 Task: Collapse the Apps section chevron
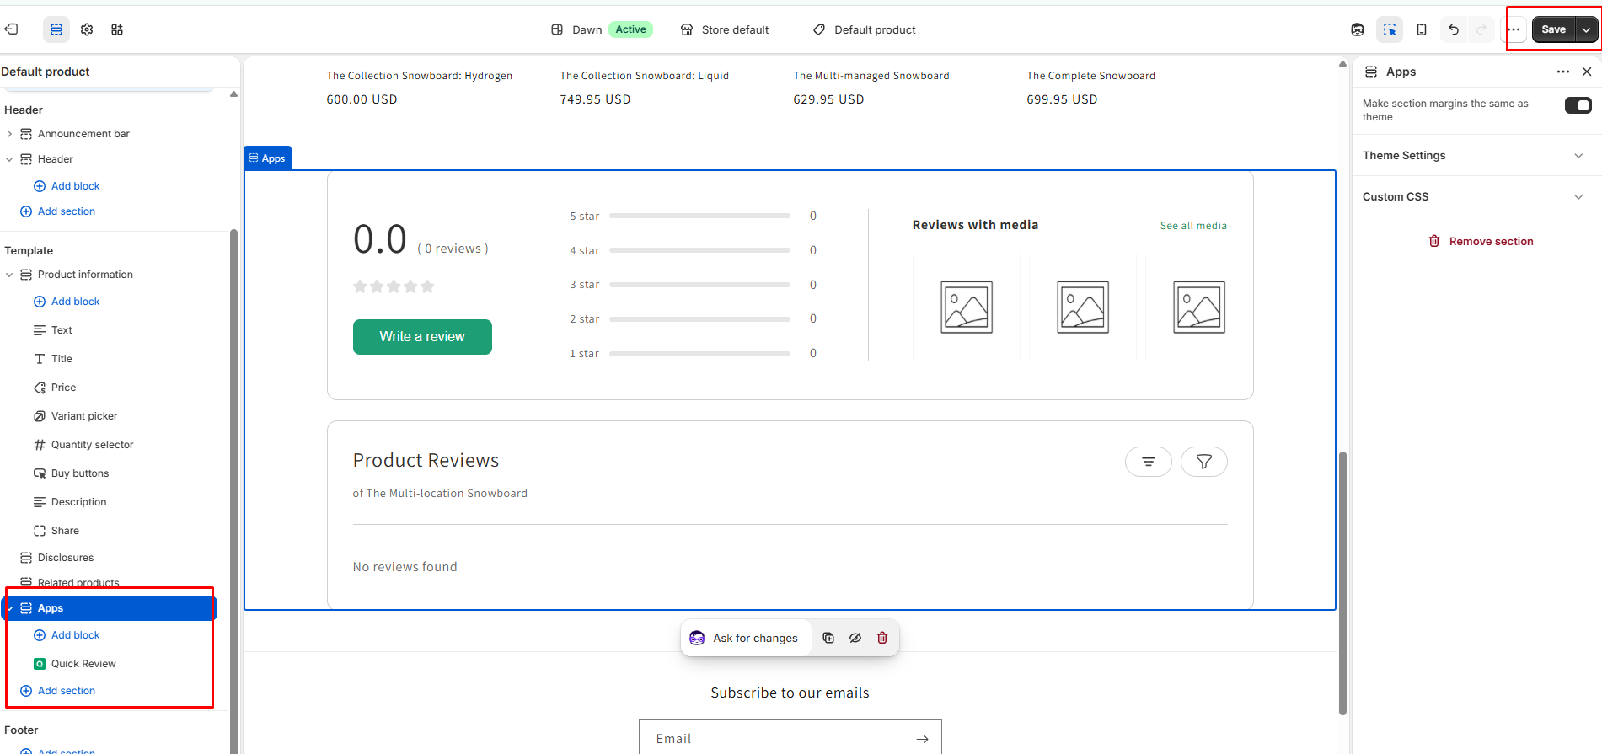[x=9, y=608]
